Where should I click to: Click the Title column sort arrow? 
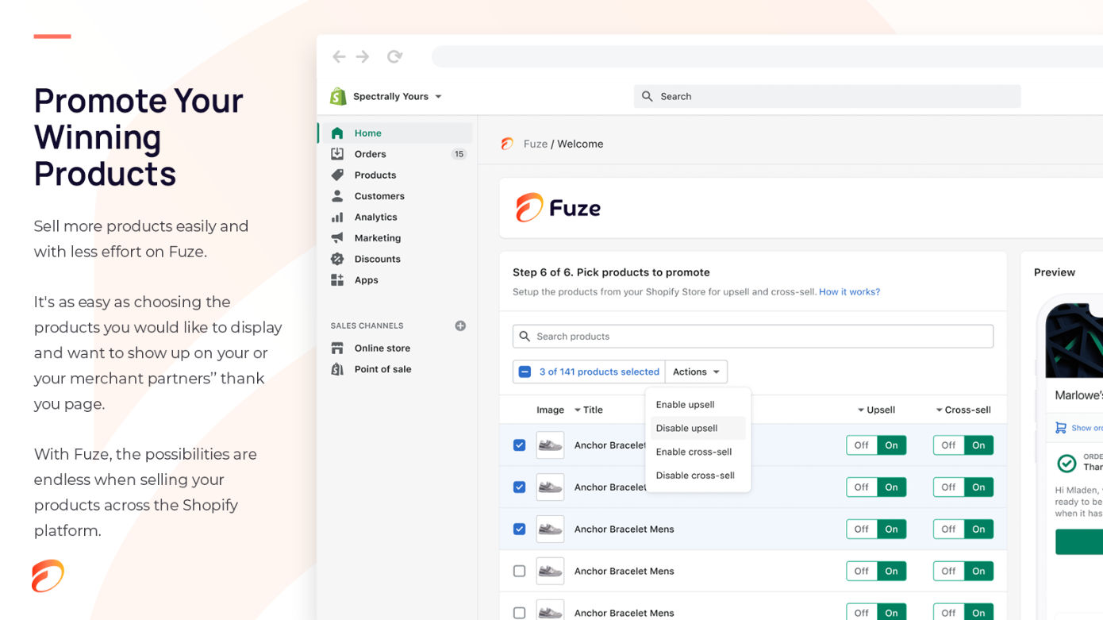[x=578, y=410]
